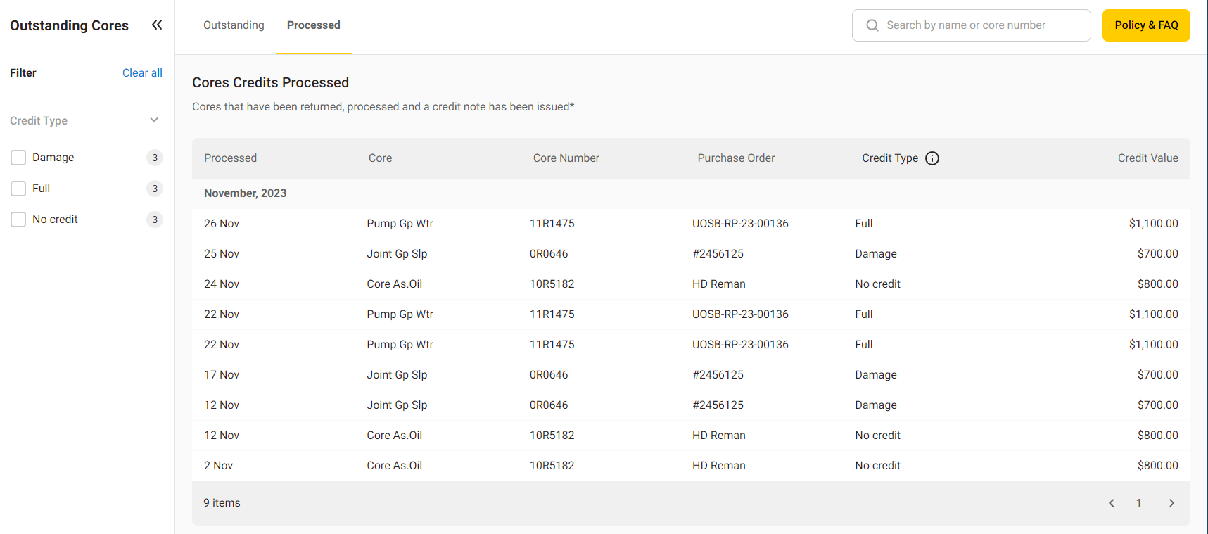Collapse the Outstanding Cores sidebar
1208x534 pixels.
click(x=157, y=25)
